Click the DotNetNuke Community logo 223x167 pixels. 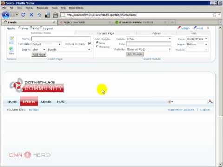37,85
